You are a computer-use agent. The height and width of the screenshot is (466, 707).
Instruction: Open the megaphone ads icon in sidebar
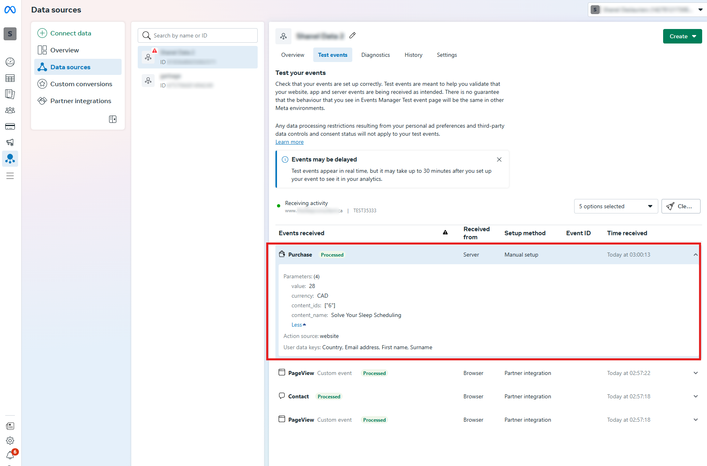tap(10, 143)
